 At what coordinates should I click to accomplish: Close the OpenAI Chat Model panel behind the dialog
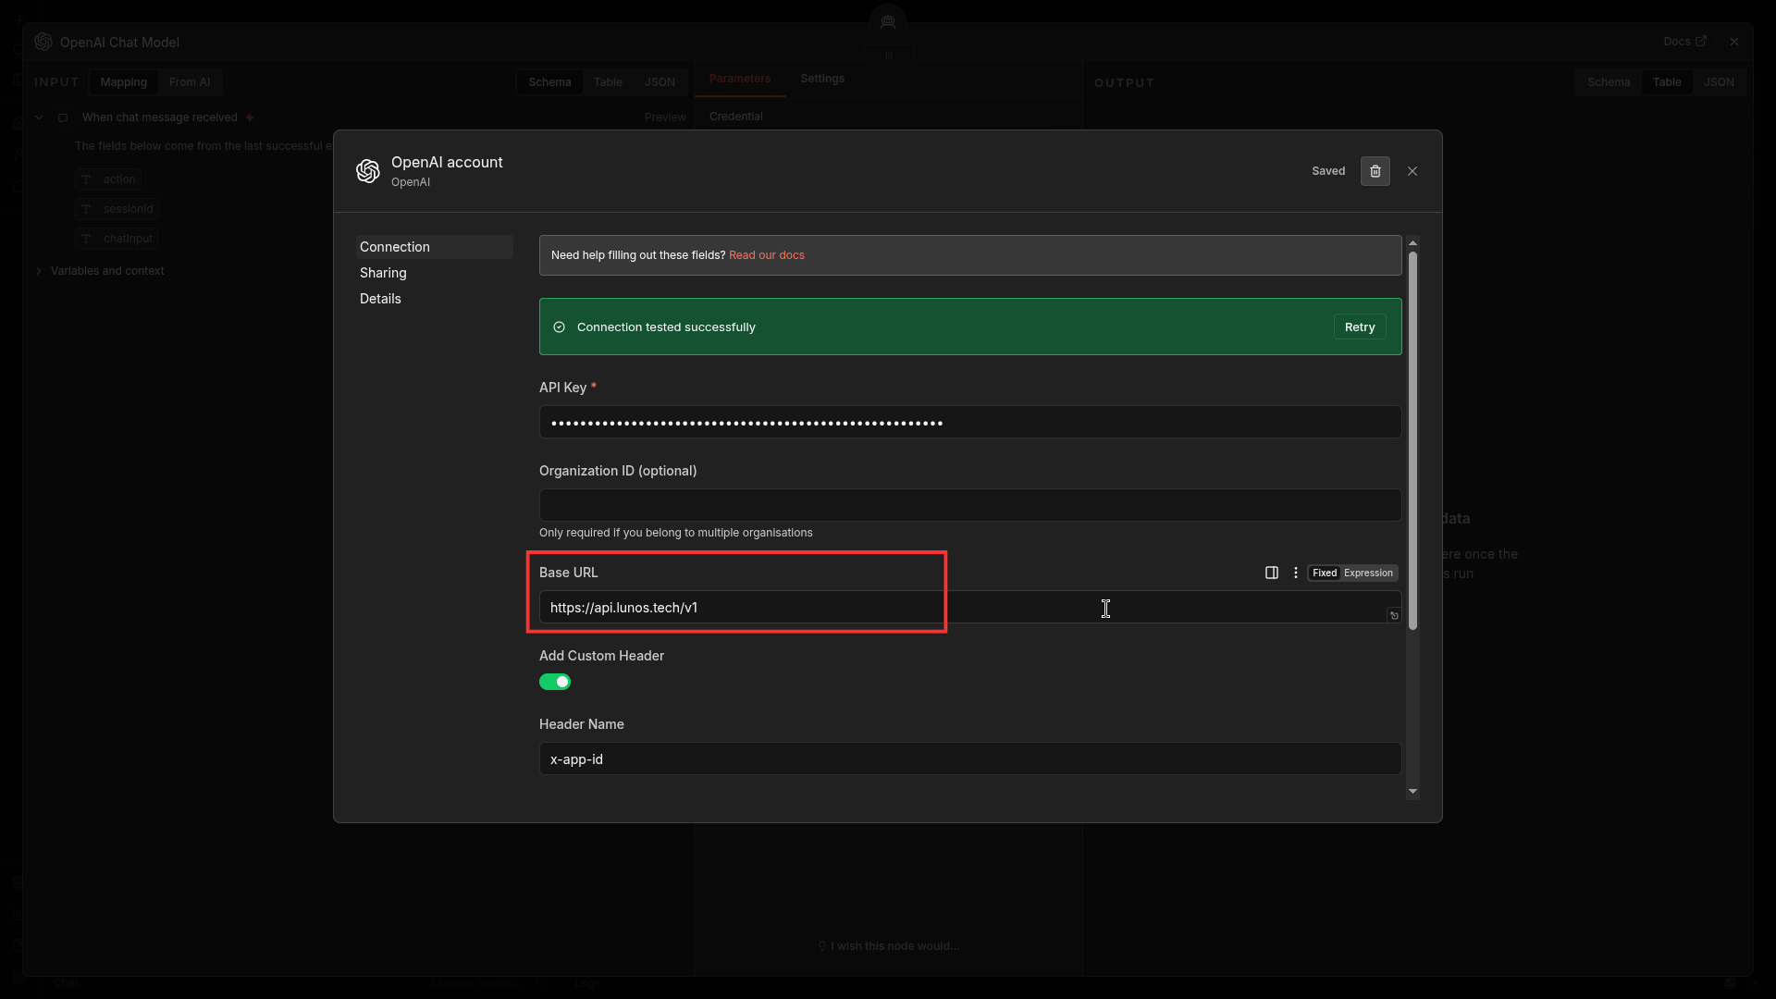[x=1734, y=42]
